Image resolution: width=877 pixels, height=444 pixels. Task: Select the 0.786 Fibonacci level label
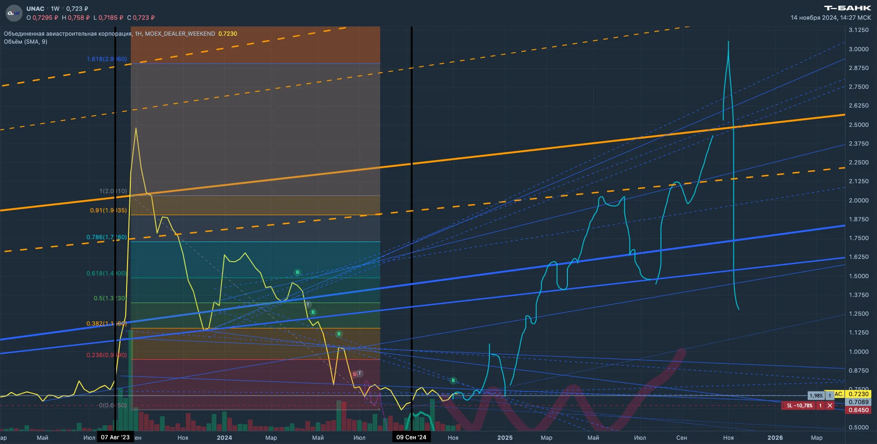(x=107, y=237)
